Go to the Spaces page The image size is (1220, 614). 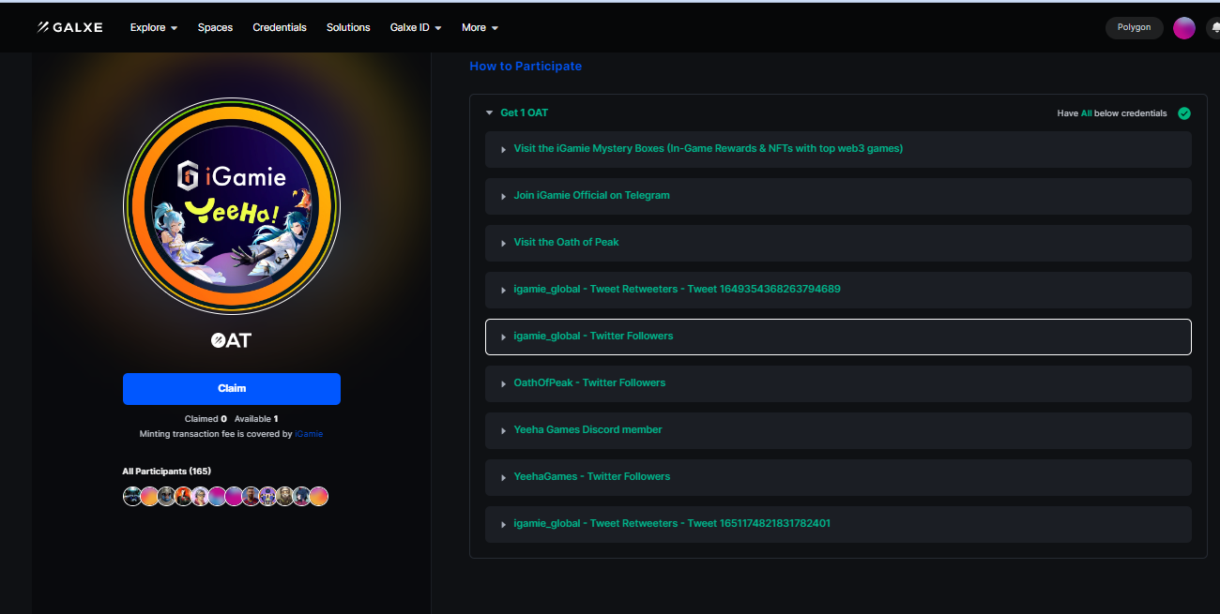215,27
